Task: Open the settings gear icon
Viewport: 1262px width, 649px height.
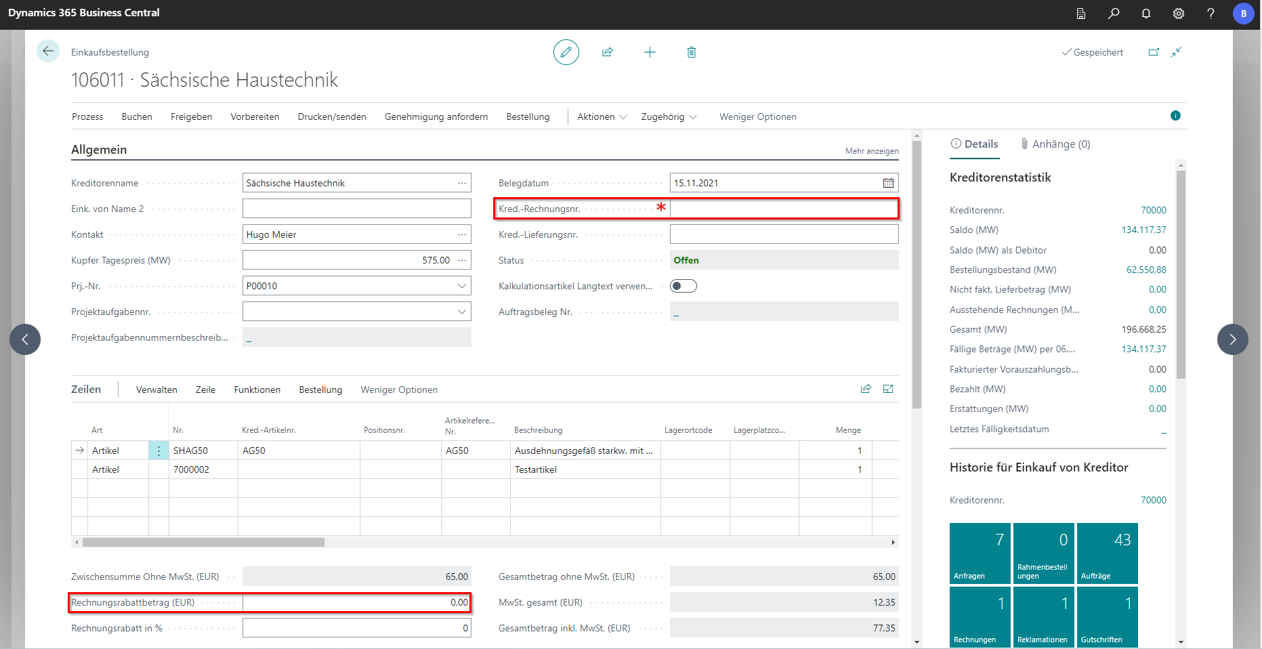Action: [x=1179, y=14]
